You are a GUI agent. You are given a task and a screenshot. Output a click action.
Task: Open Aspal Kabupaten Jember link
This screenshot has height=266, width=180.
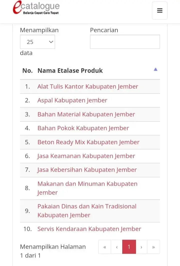72,101
